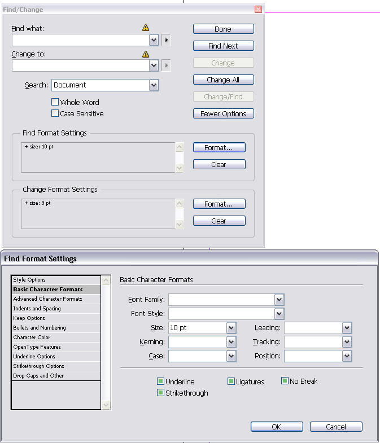Image resolution: width=380 pixels, height=443 pixels.
Task: Open the Font Family dropdown
Action: pyautogui.click(x=279, y=300)
